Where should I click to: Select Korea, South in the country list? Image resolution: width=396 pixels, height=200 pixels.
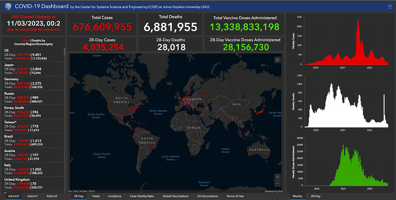[x=33, y=112]
